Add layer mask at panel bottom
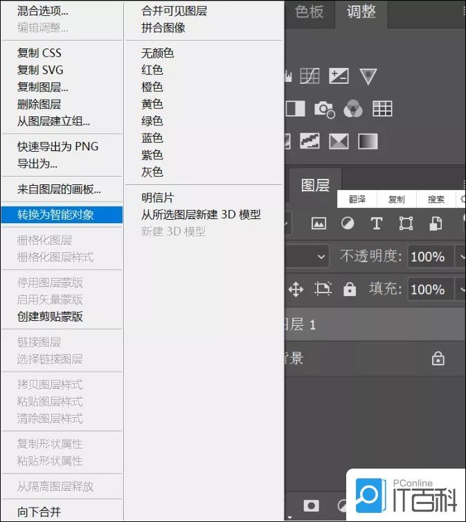This screenshot has width=466, height=522. point(312,505)
